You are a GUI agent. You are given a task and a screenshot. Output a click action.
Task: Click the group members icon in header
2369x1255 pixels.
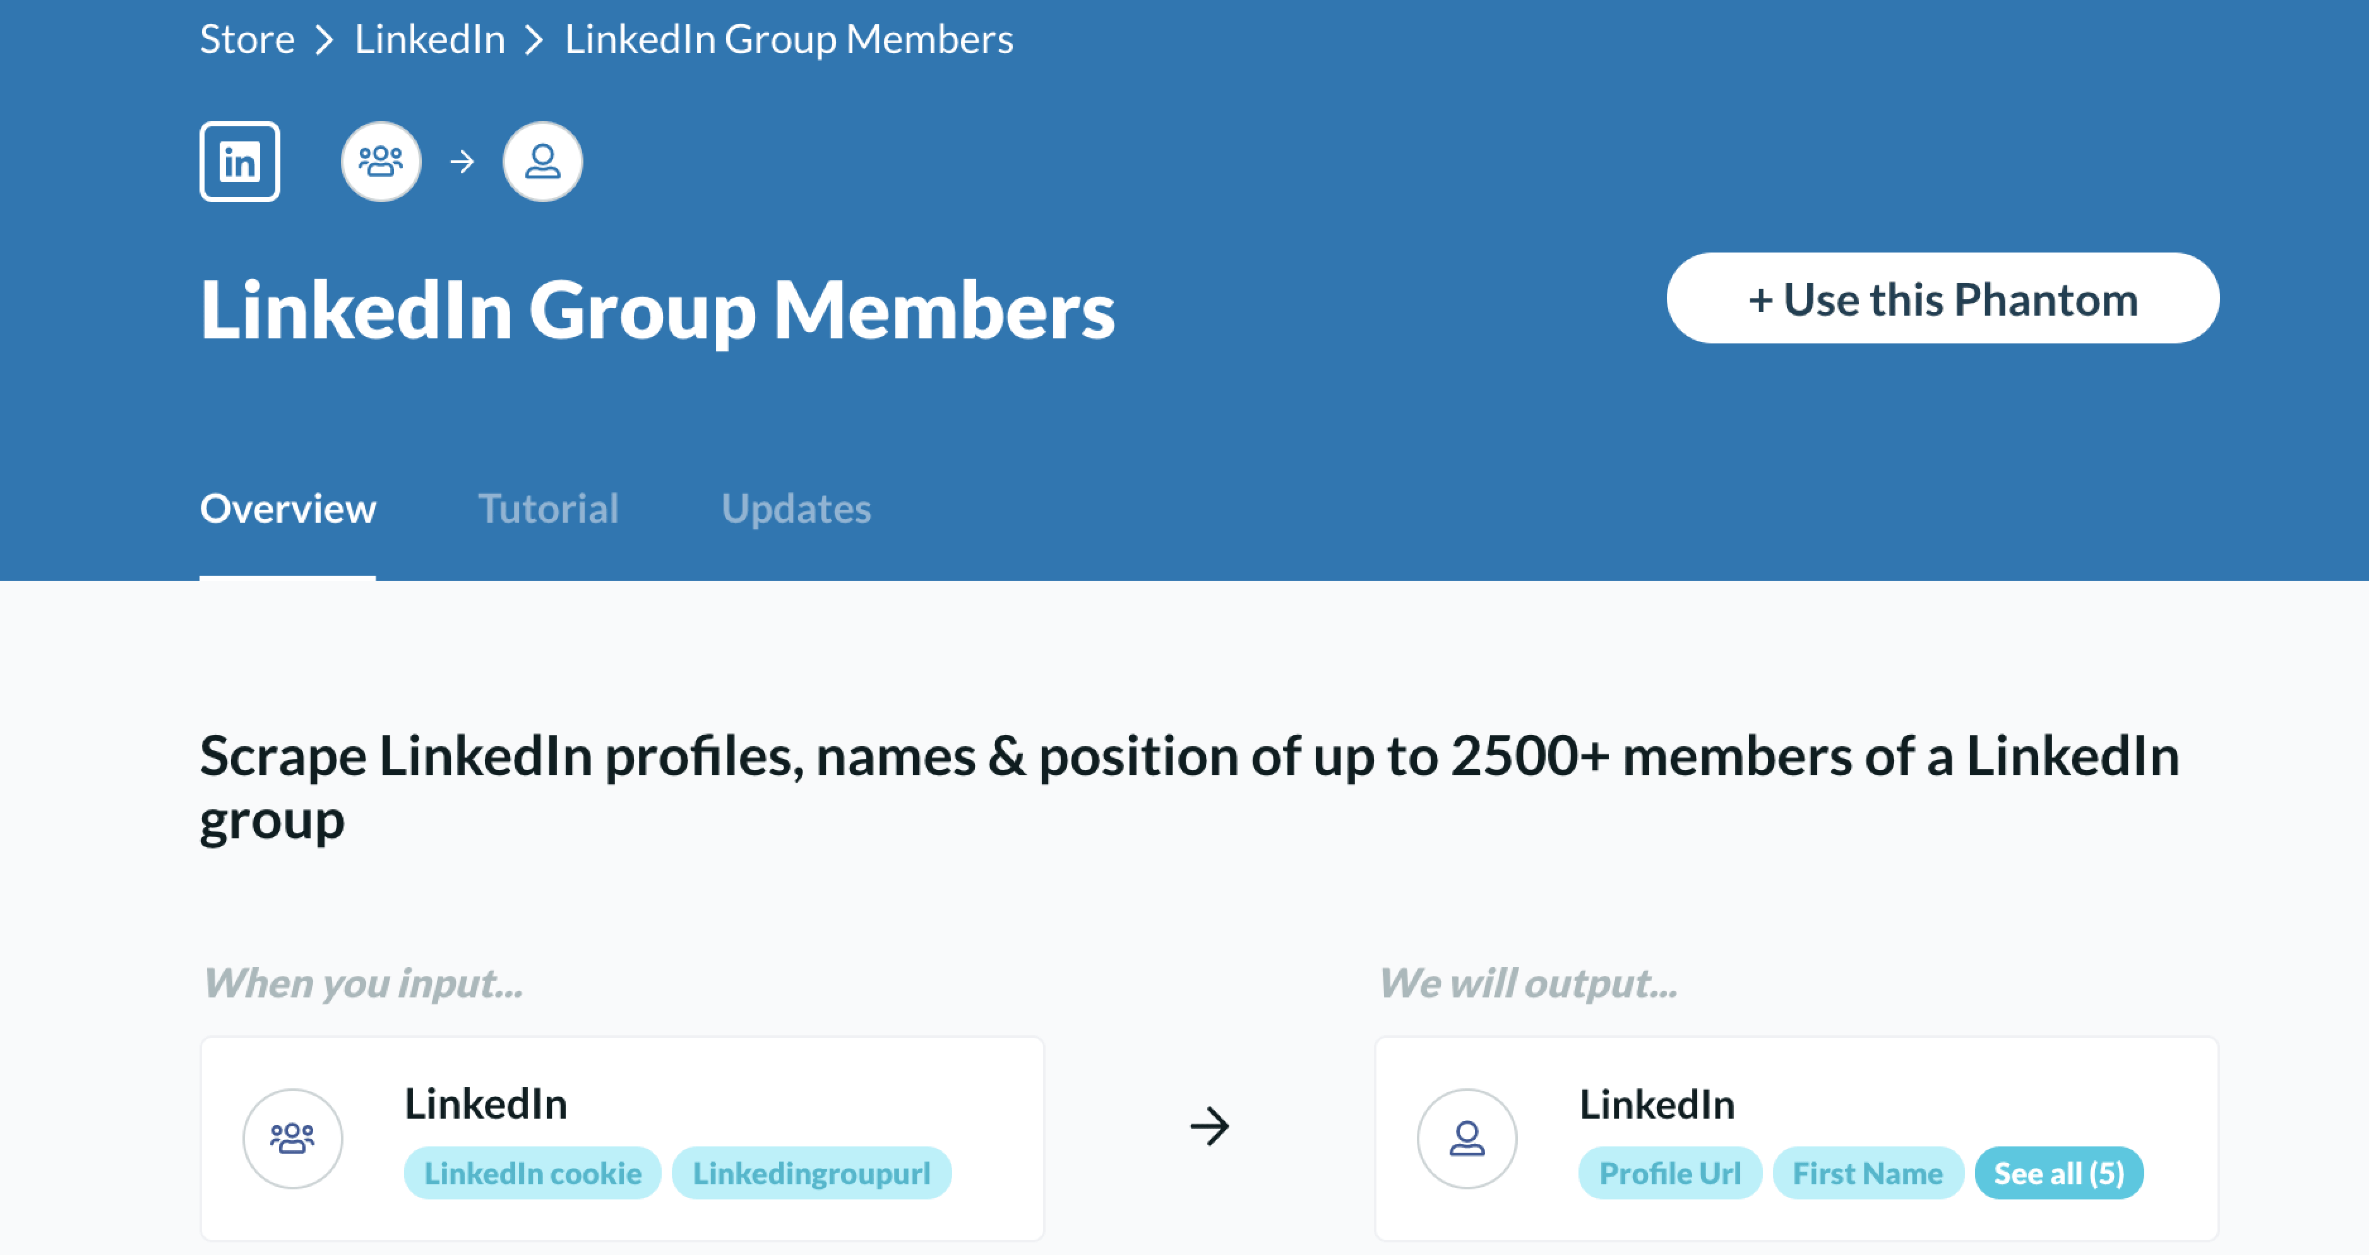tap(381, 162)
